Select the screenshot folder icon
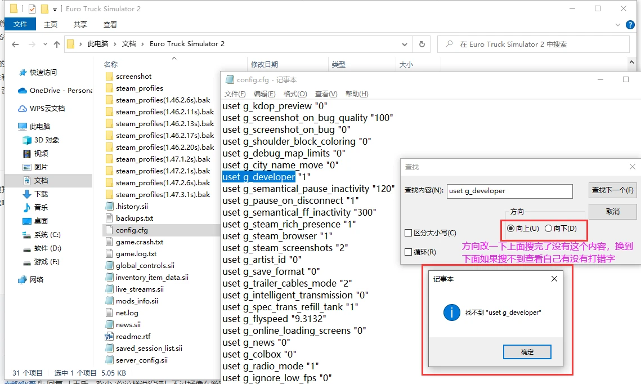641x384 pixels. pos(109,77)
